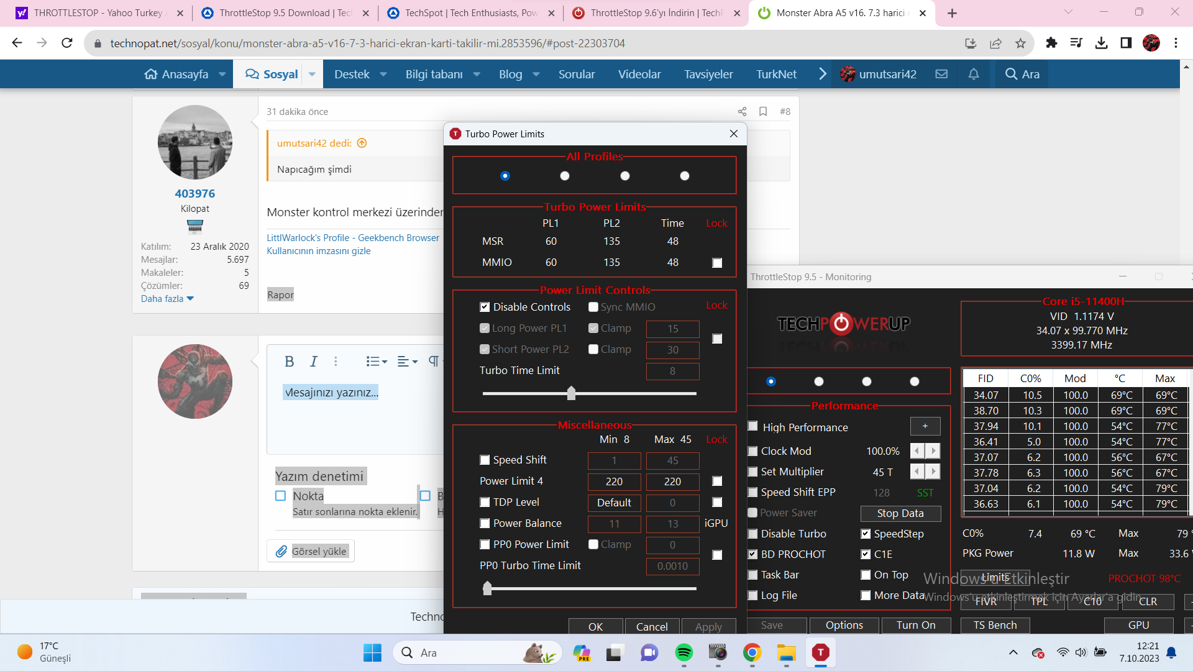Click the share icon on post #8
The image size is (1193, 671).
(742, 112)
